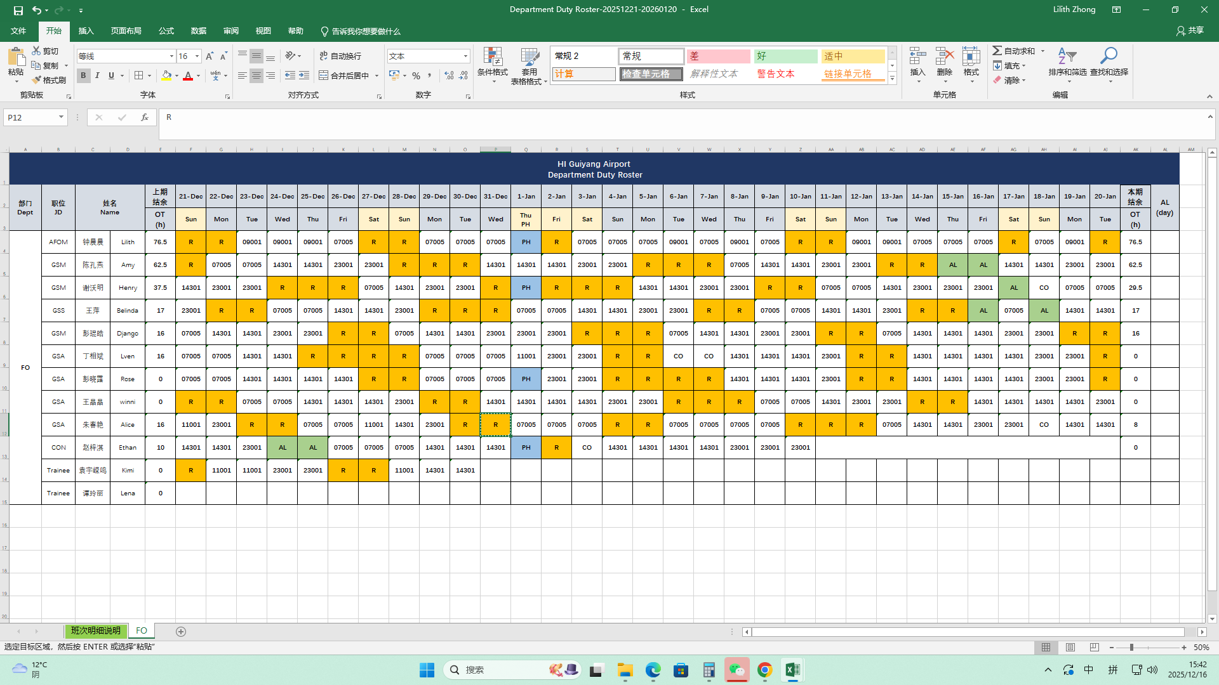Click the Insert Function fx icon
This screenshot has width=1219, height=685.
point(145,117)
